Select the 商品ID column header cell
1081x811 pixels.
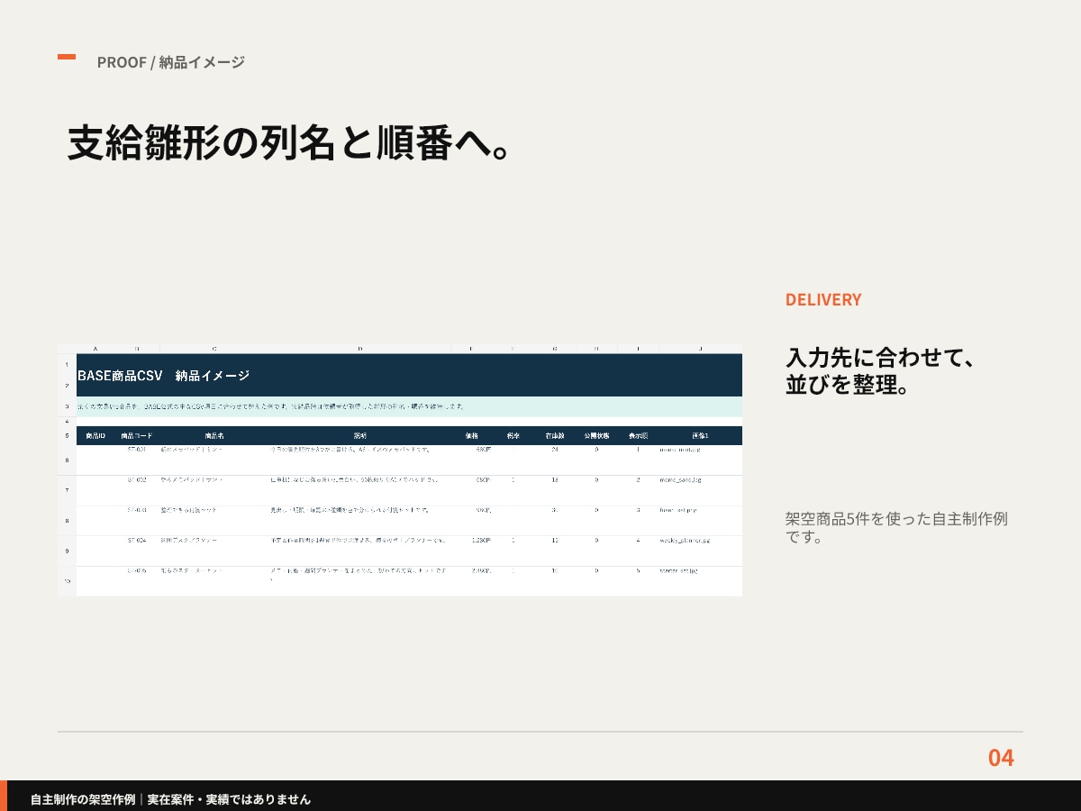pos(95,435)
